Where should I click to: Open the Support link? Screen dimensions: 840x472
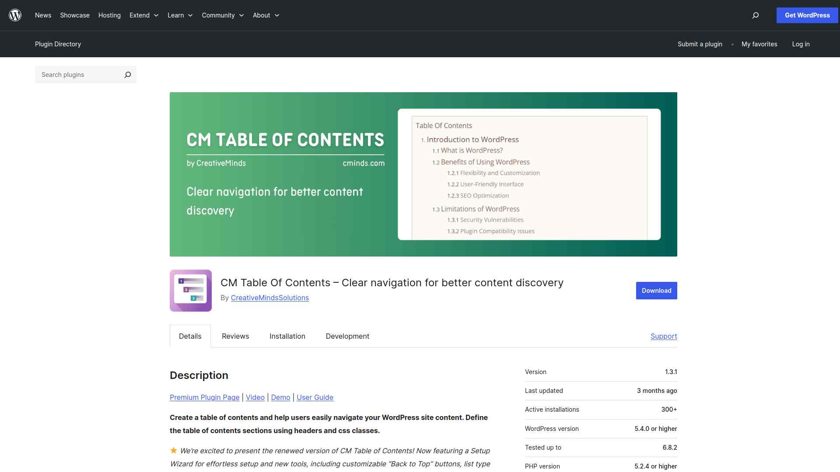click(x=664, y=336)
